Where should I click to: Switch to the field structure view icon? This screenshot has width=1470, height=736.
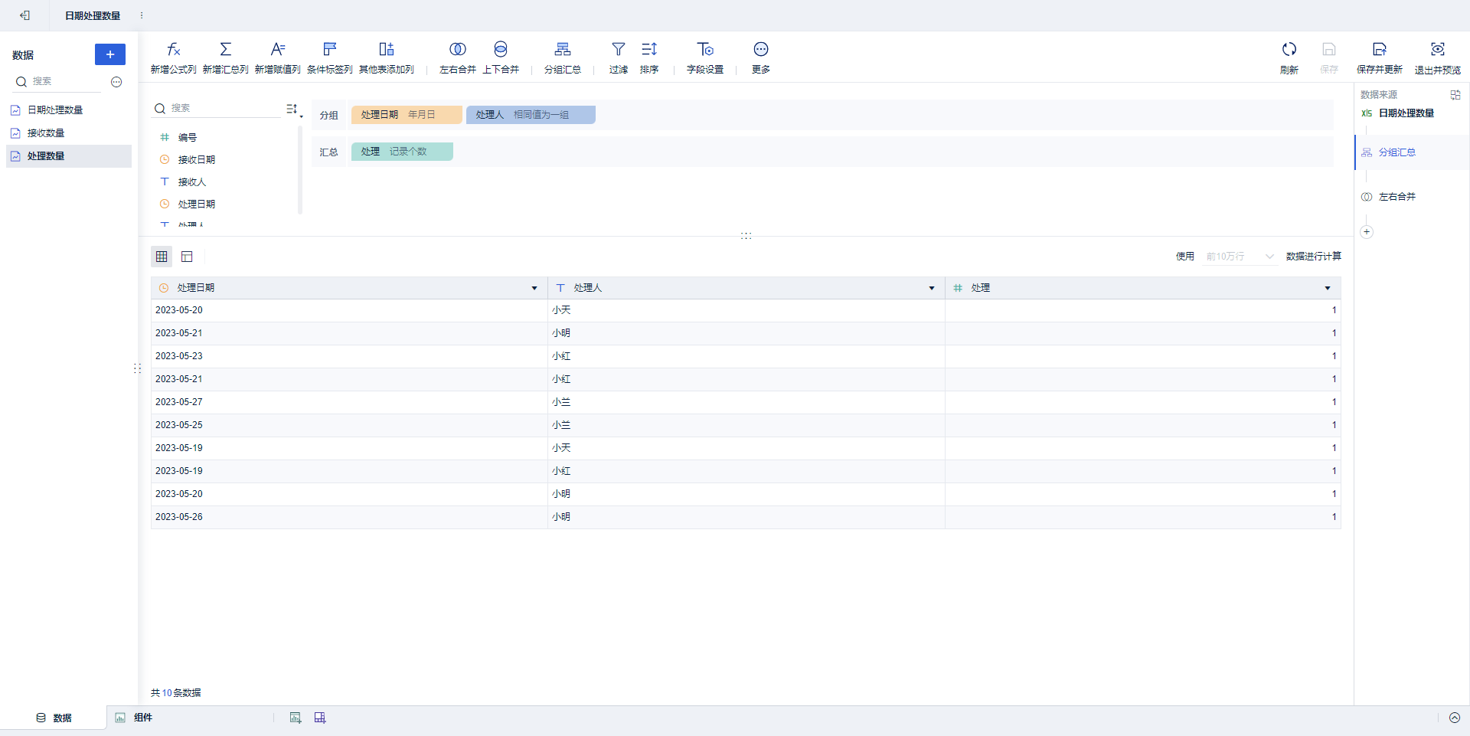click(x=187, y=257)
